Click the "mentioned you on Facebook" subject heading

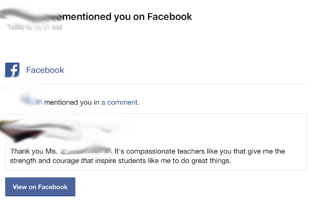127,17
